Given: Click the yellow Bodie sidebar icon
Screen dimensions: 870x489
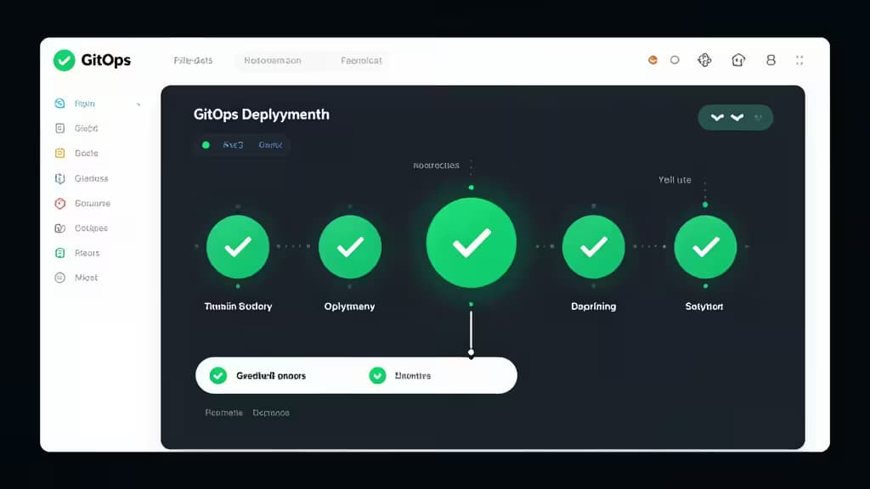Looking at the screenshot, I should click(60, 153).
